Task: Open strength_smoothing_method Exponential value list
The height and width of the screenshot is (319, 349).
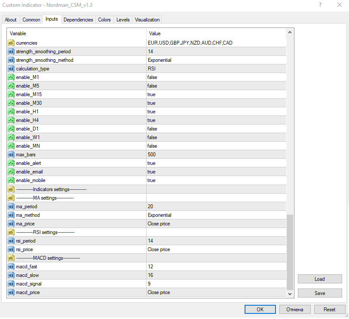Action: point(216,60)
